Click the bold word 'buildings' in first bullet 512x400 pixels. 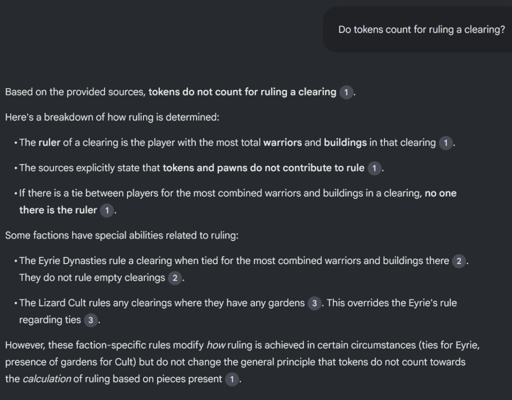coord(345,142)
